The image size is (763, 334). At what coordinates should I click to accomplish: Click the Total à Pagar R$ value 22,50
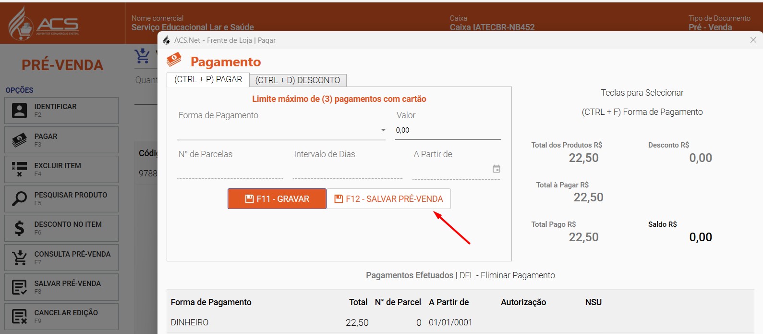coord(589,198)
